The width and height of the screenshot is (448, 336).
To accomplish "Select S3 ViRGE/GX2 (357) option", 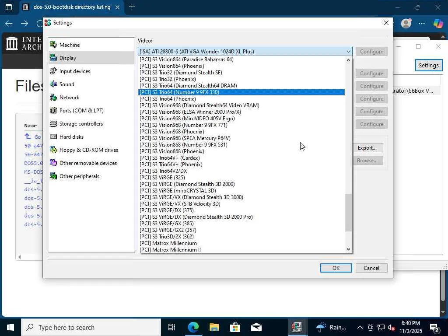I will [241, 230].
